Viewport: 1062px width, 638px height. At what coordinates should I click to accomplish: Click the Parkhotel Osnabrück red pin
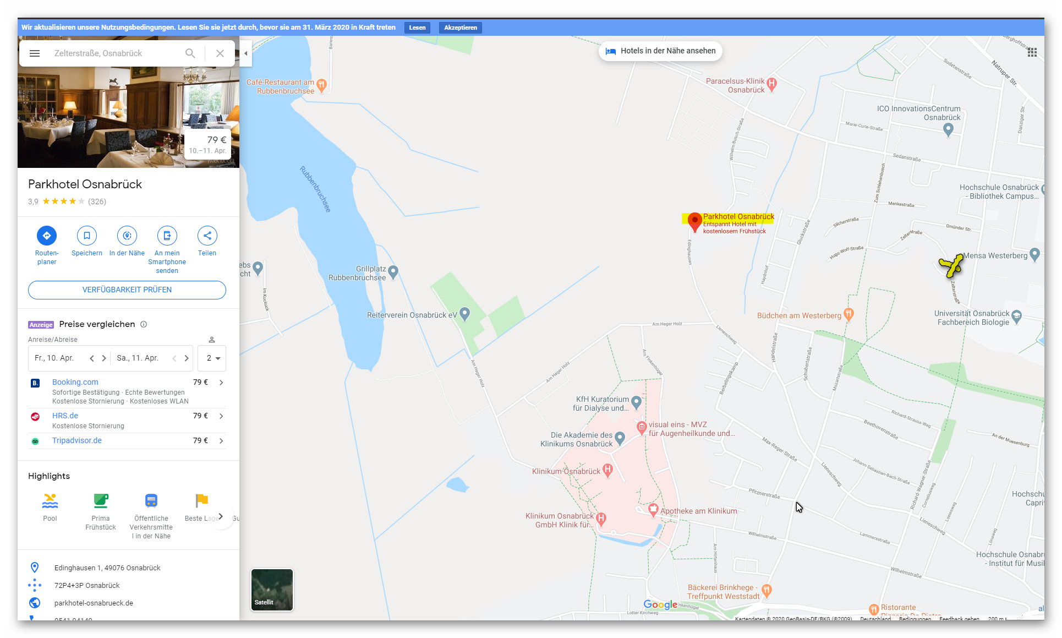point(695,222)
